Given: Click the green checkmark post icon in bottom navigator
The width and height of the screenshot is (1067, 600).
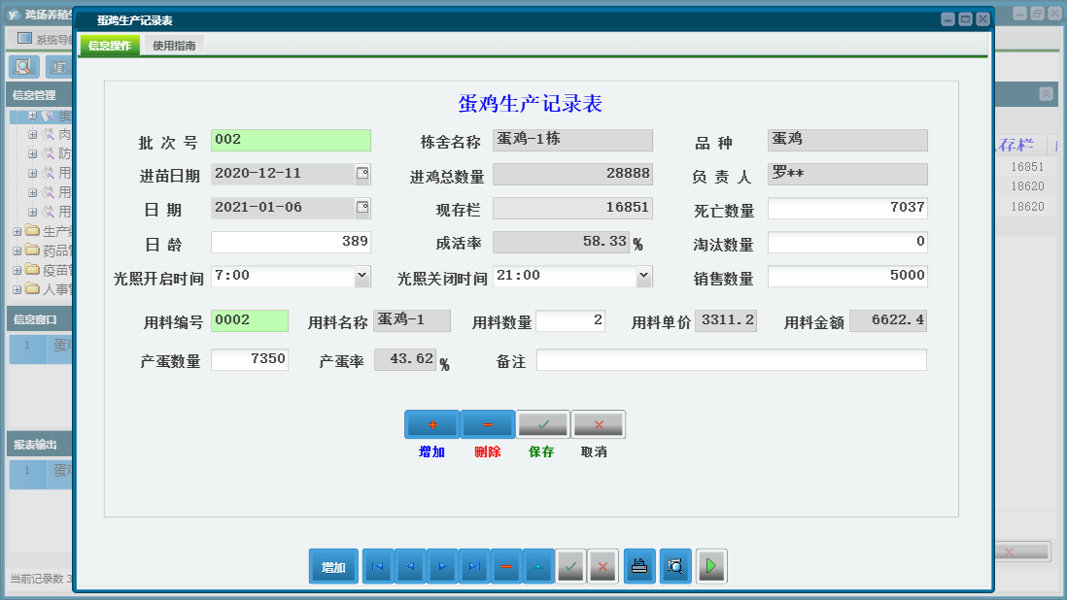Looking at the screenshot, I should click(x=570, y=566).
